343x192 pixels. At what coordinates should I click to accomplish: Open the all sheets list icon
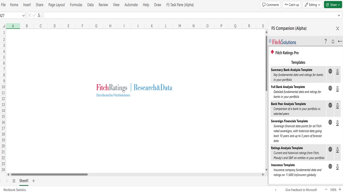[x=14, y=181]
